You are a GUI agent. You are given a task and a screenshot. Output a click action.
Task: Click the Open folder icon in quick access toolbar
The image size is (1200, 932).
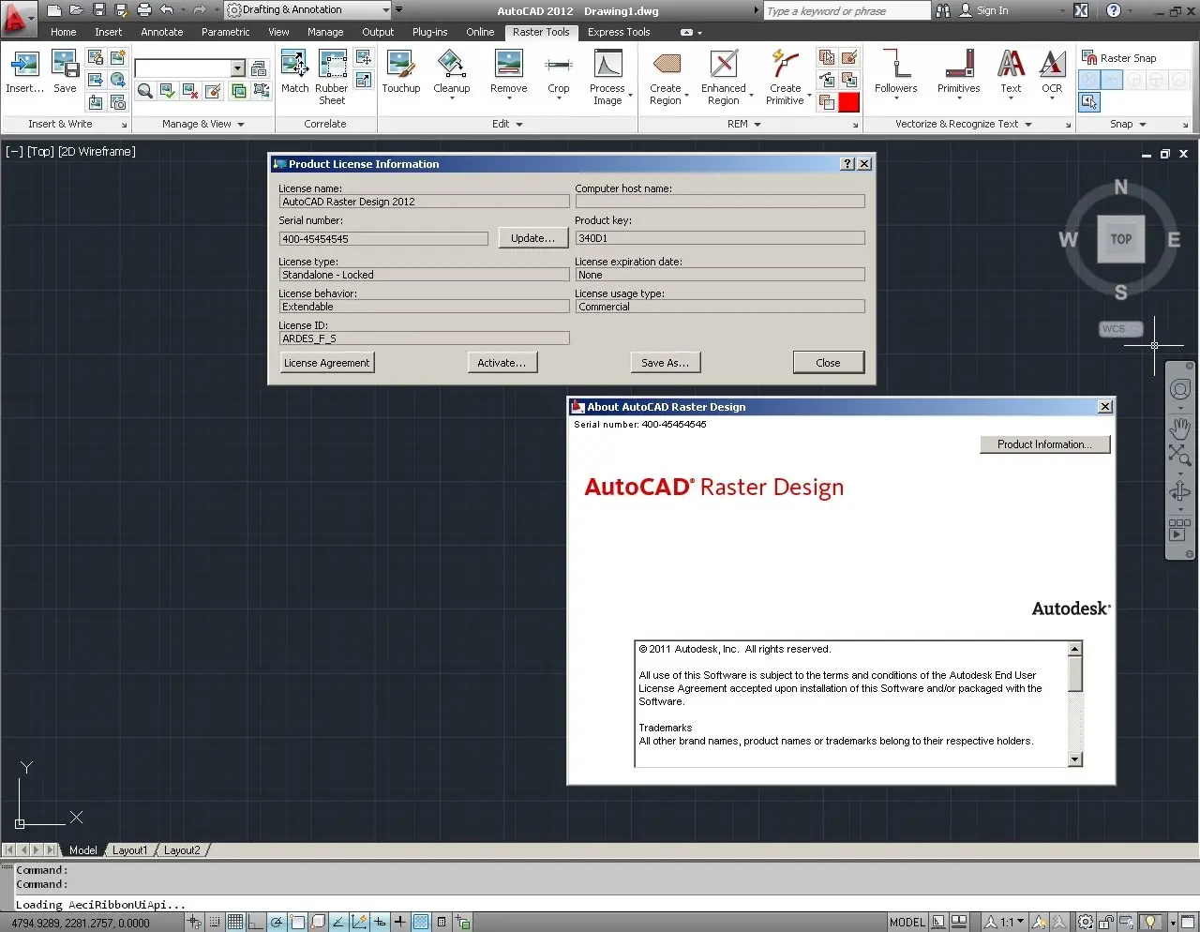pos(77,10)
